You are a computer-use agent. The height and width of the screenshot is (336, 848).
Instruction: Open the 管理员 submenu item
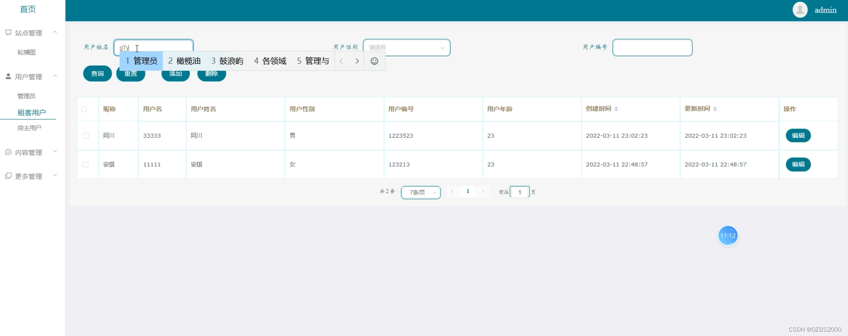tap(26, 96)
